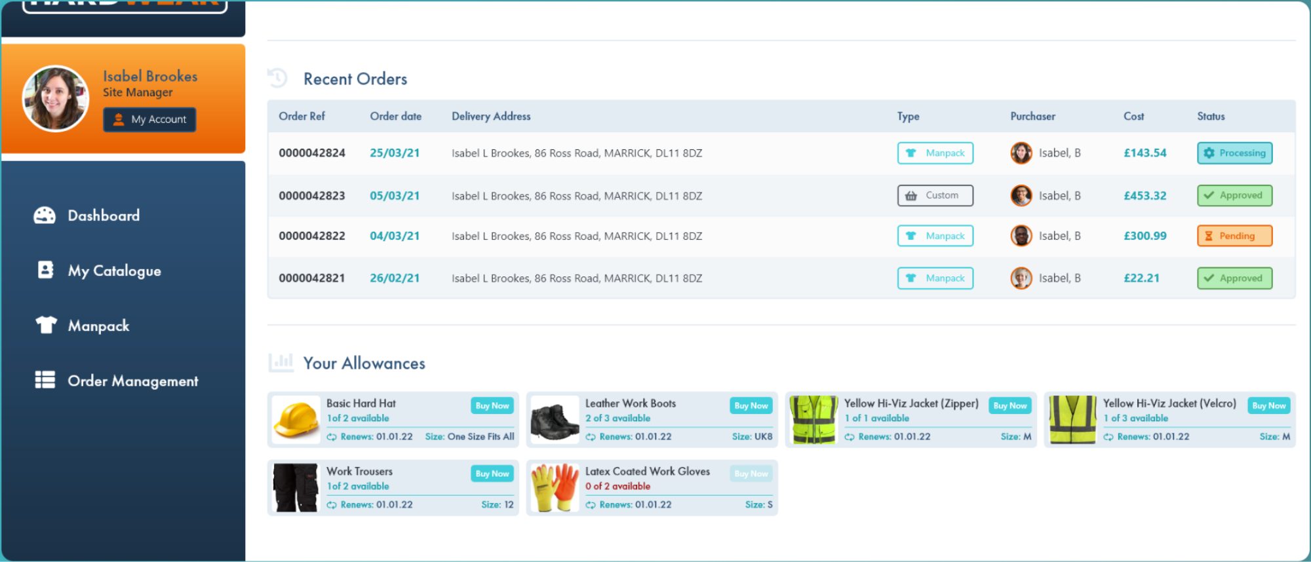Image resolution: width=1311 pixels, height=562 pixels.
Task: Open My Catalogue from the sidebar menu
Action: pyautogui.click(x=114, y=271)
